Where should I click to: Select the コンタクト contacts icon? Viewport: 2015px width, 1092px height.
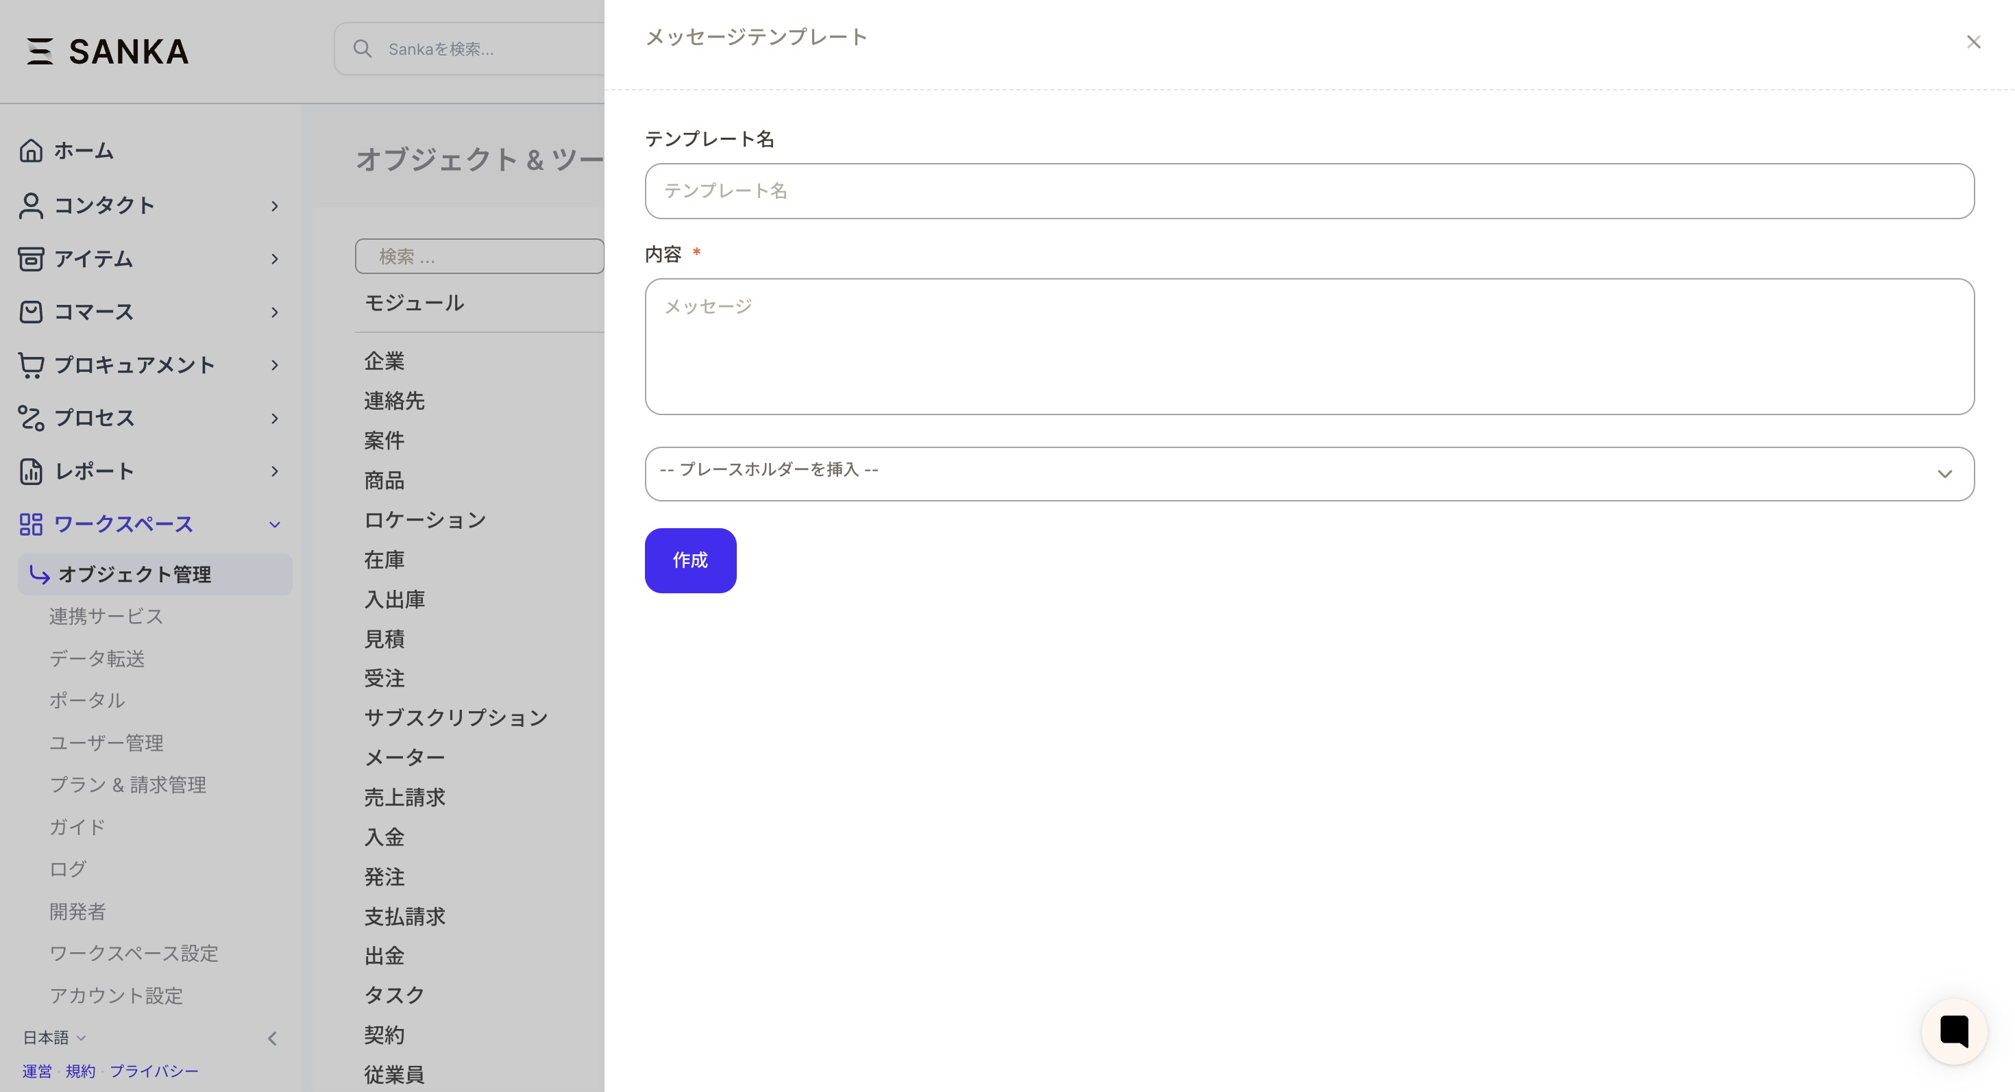tap(32, 206)
